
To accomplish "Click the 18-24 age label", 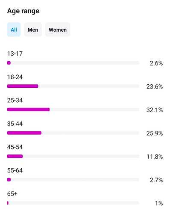I will [x=15, y=77].
